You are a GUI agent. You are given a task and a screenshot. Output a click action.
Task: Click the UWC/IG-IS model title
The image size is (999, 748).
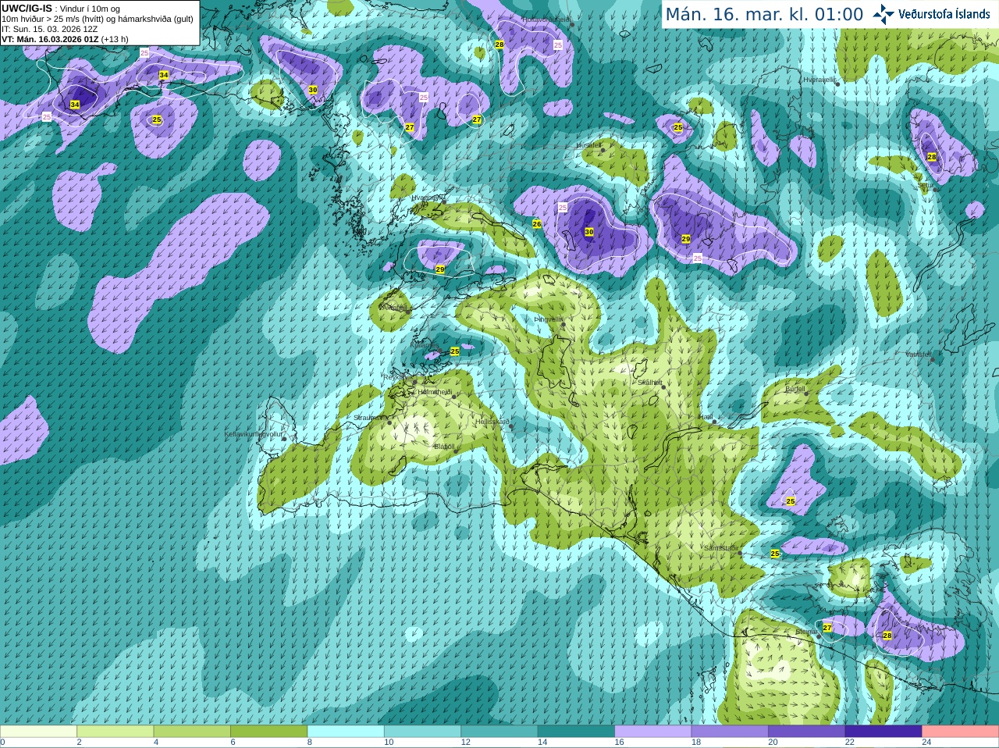pos(27,8)
